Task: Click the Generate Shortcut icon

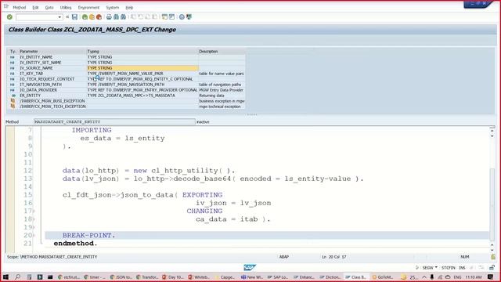Action: click(171, 17)
